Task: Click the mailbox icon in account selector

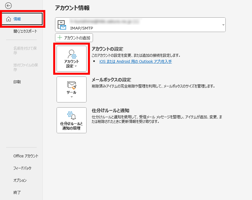Action: click(x=62, y=25)
